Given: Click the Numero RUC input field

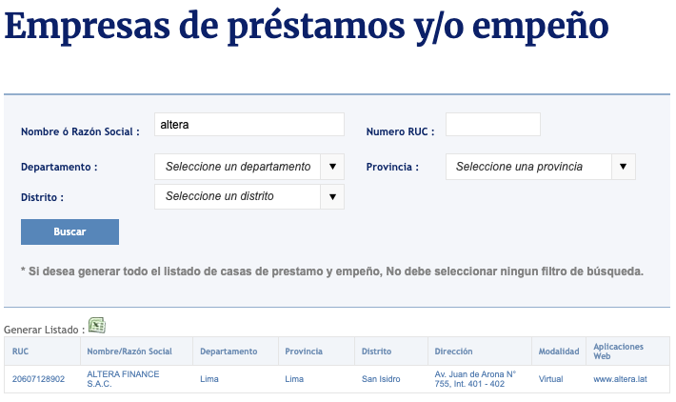Looking at the screenshot, I should (493, 125).
